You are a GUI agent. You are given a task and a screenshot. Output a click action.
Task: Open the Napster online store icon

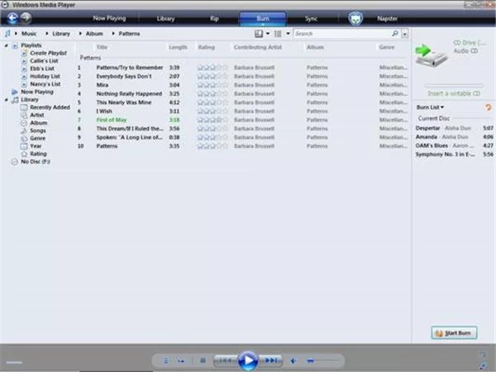[x=355, y=19]
